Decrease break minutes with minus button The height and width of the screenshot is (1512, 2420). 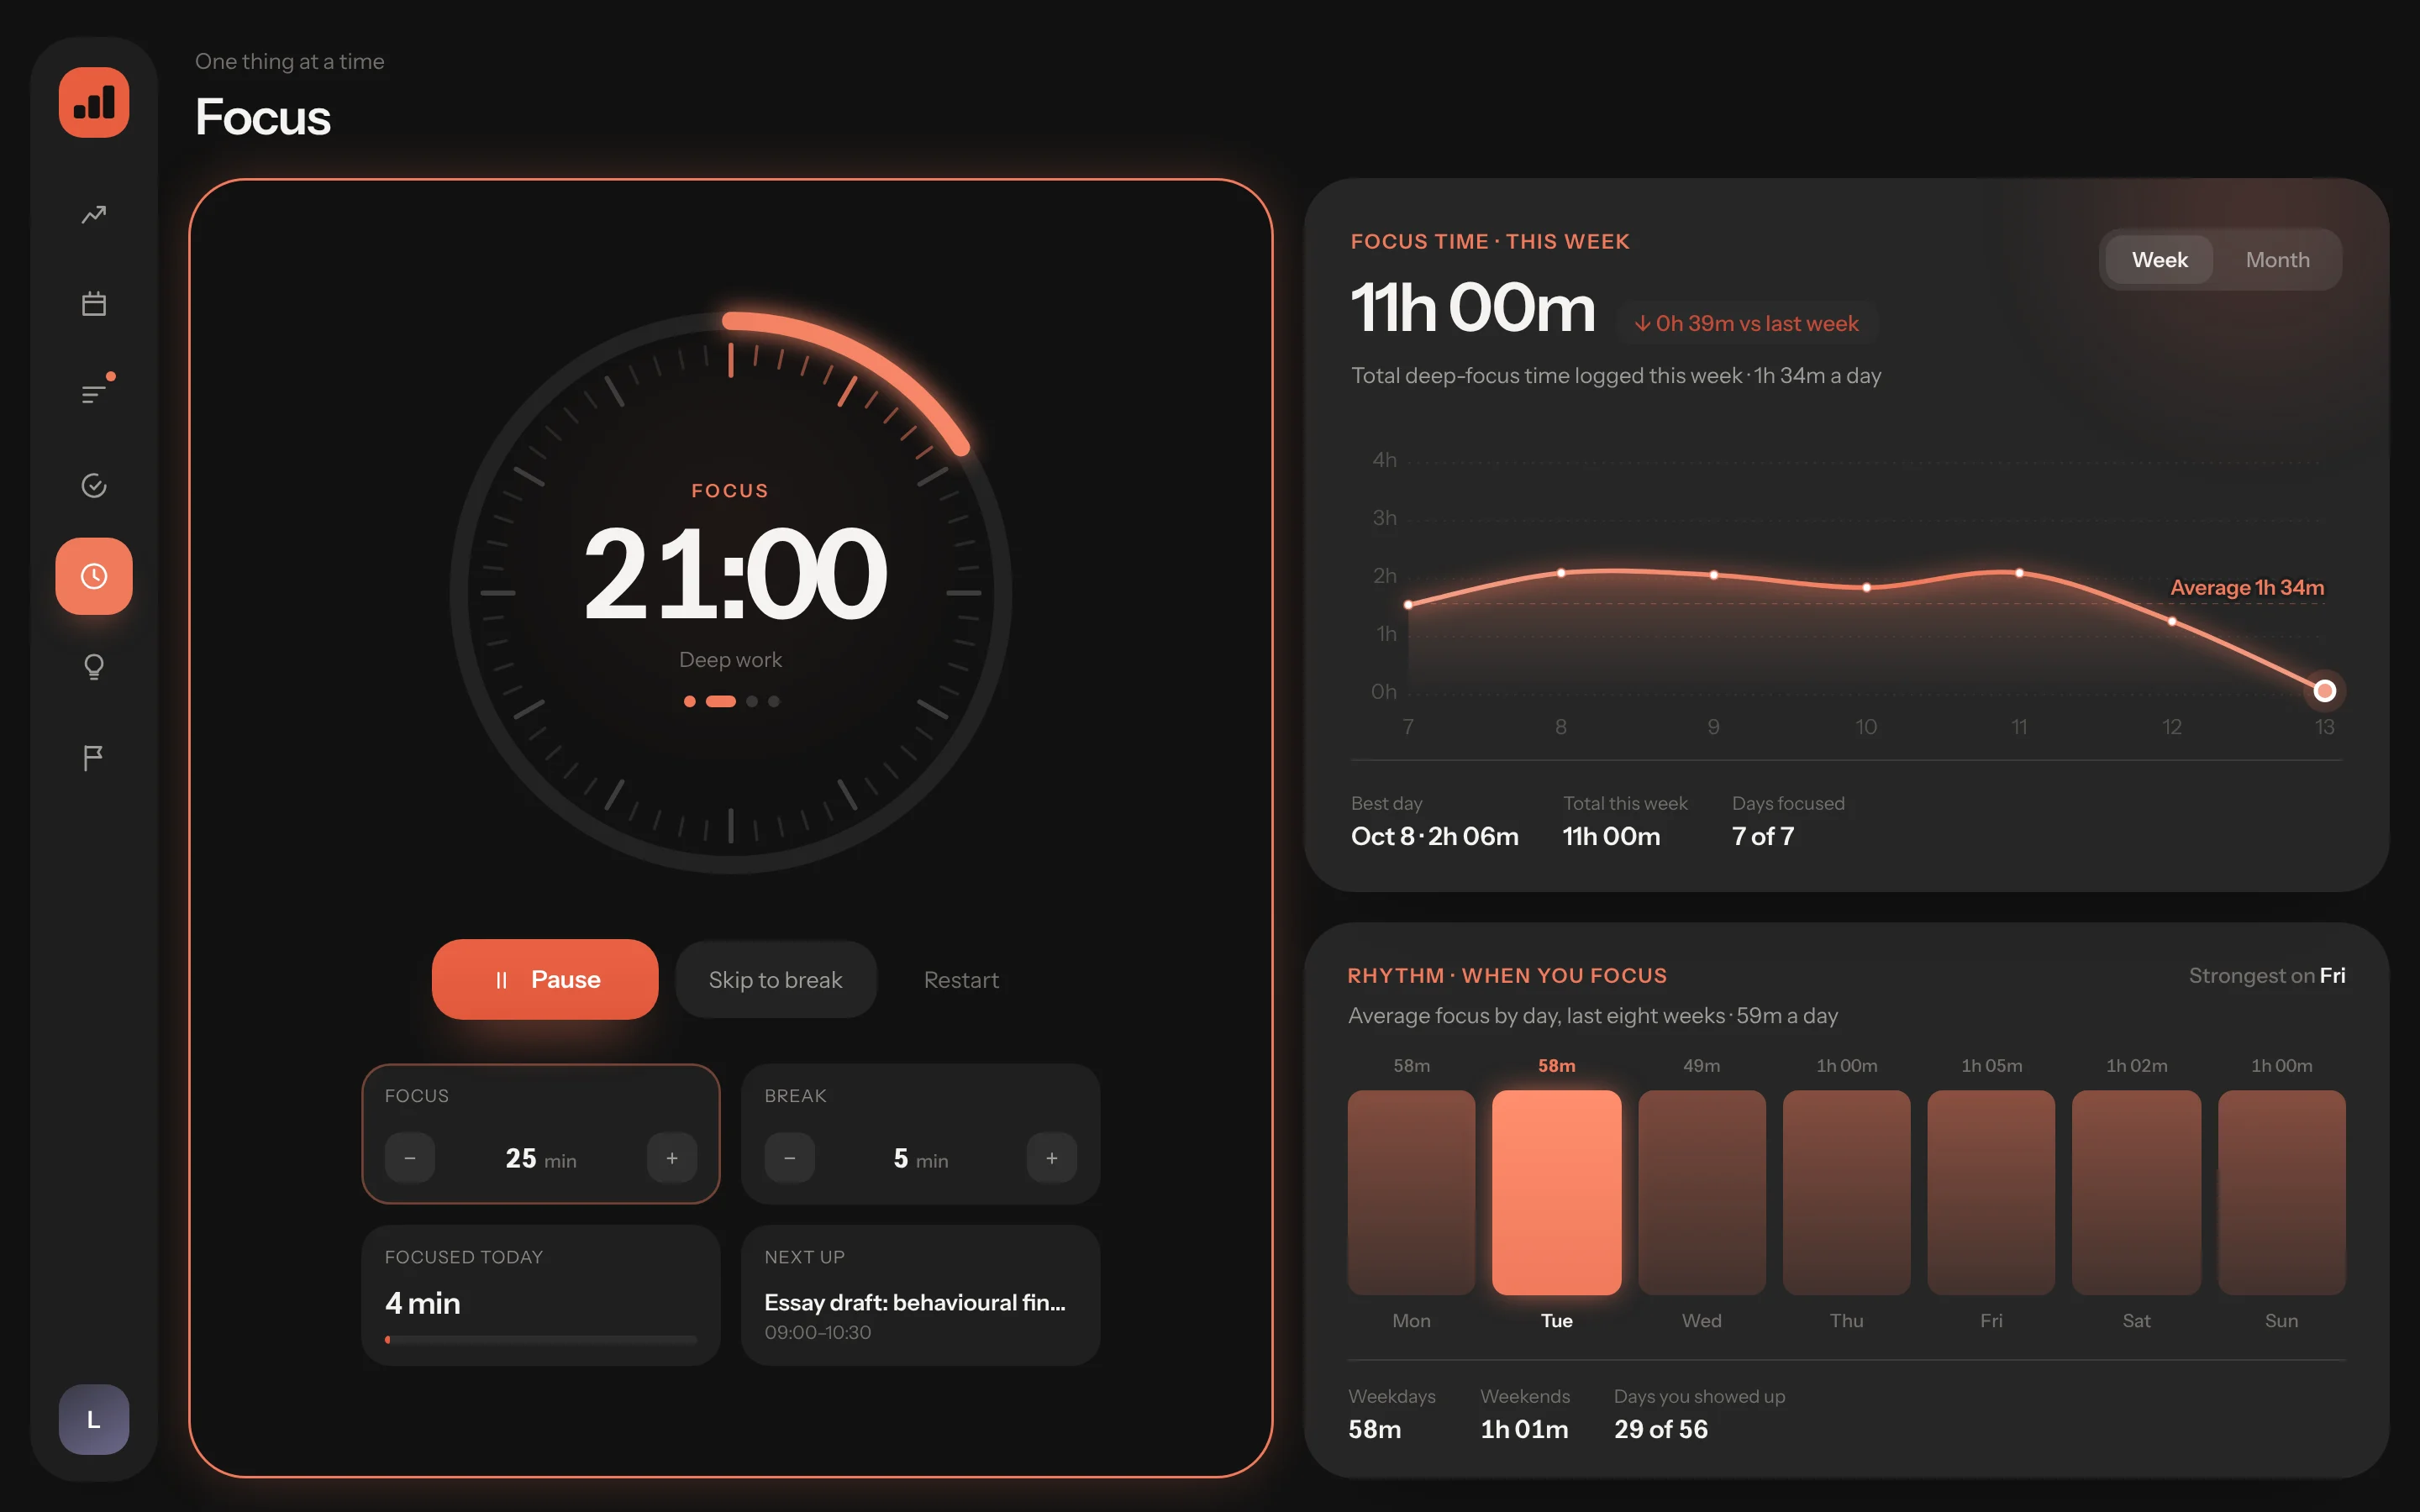coord(790,1158)
